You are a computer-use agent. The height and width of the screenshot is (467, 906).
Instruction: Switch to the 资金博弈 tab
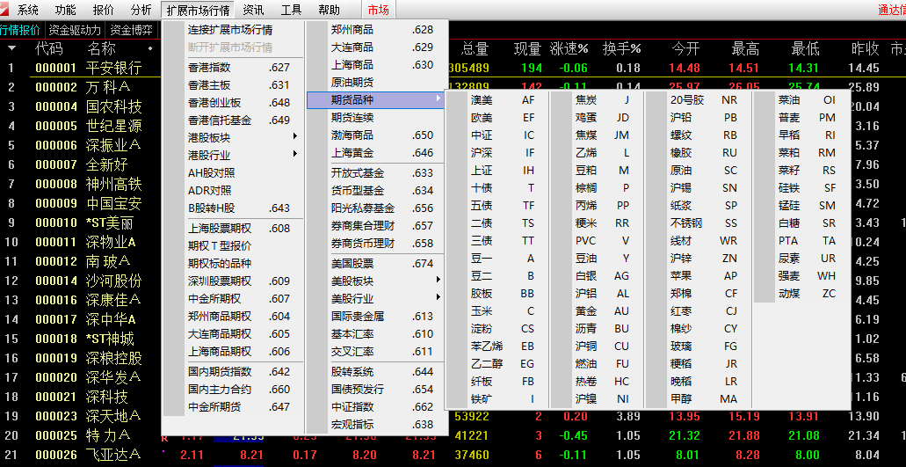click(131, 30)
